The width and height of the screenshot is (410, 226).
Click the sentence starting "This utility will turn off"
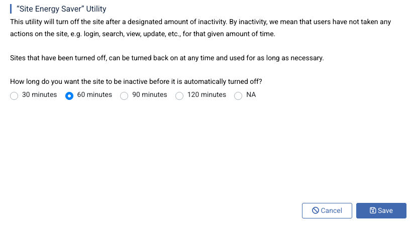[200, 22]
